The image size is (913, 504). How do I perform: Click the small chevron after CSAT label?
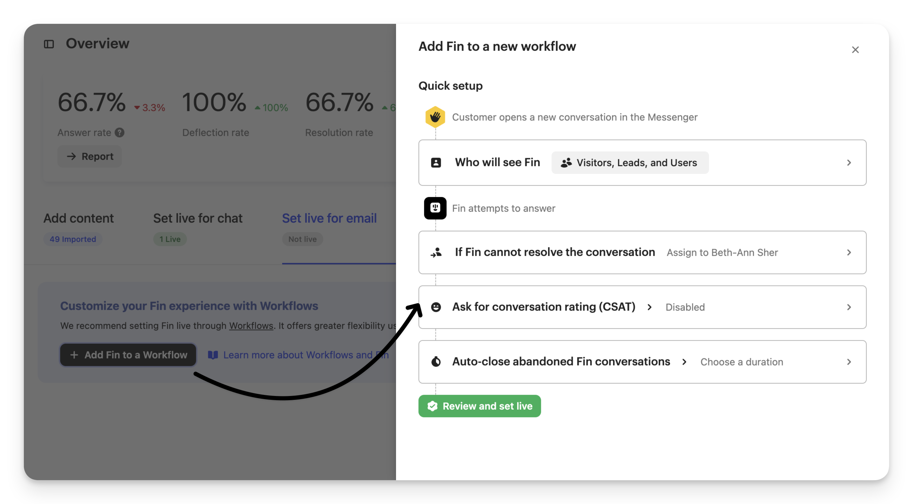(x=649, y=307)
